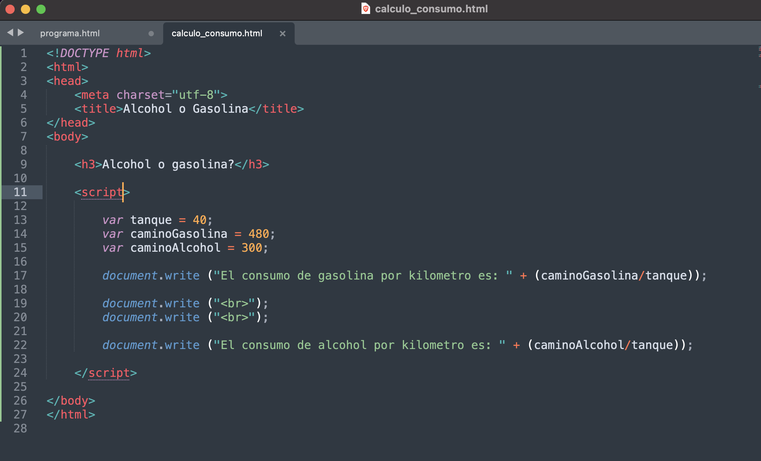This screenshot has height=461, width=761.
Task: Click line number 11 in gutter
Action: click(20, 192)
